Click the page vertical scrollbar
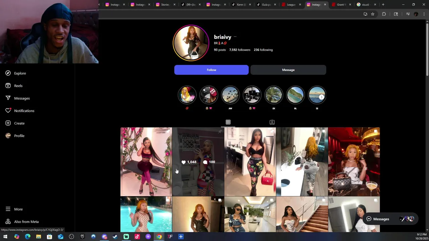 point(427,49)
